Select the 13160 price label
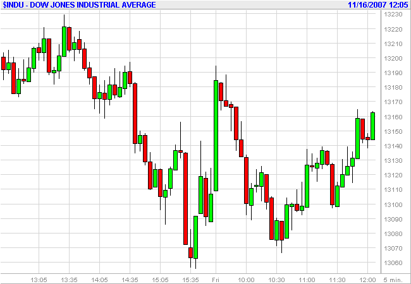 pos(393,117)
